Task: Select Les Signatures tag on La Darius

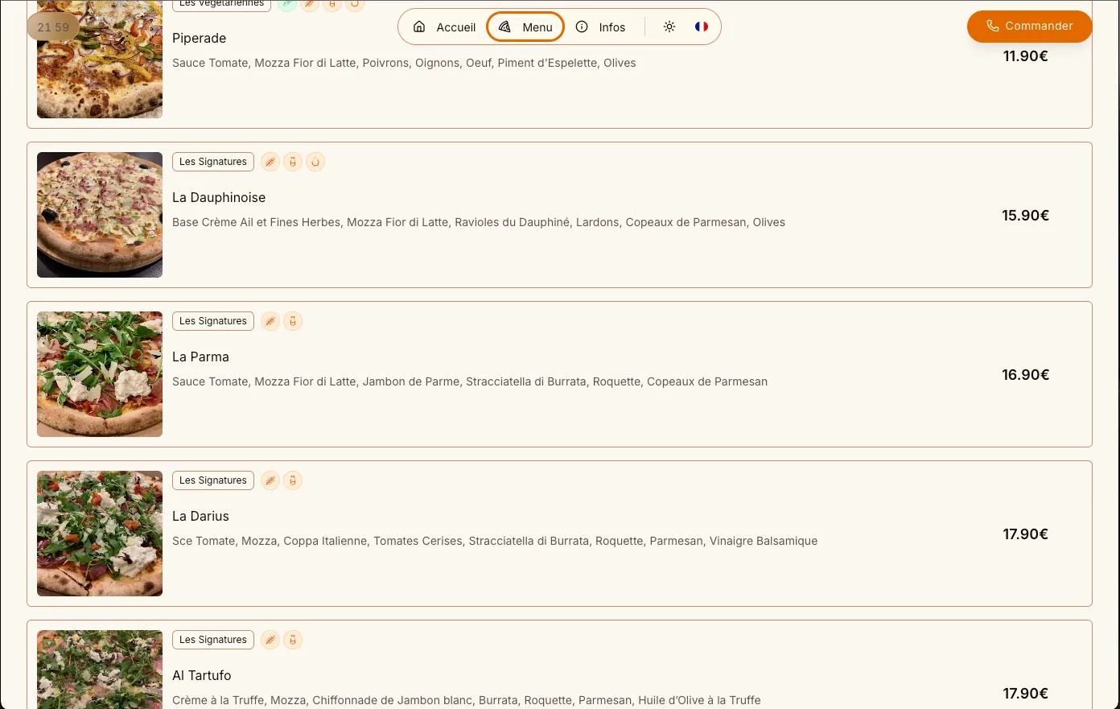Action: click(x=213, y=480)
